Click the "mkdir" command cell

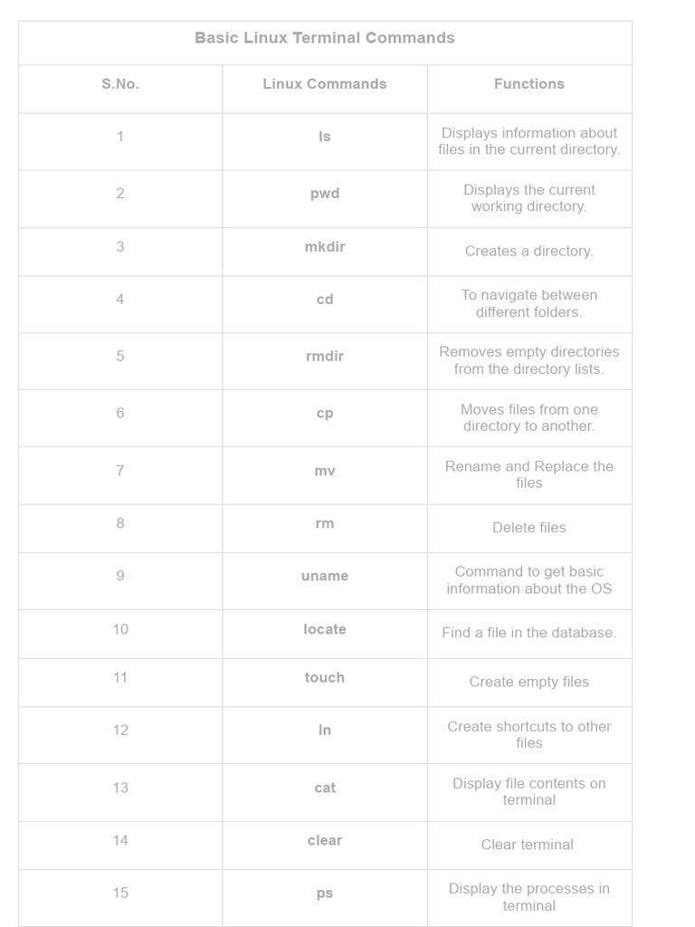pyautogui.click(x=325, y=247)
